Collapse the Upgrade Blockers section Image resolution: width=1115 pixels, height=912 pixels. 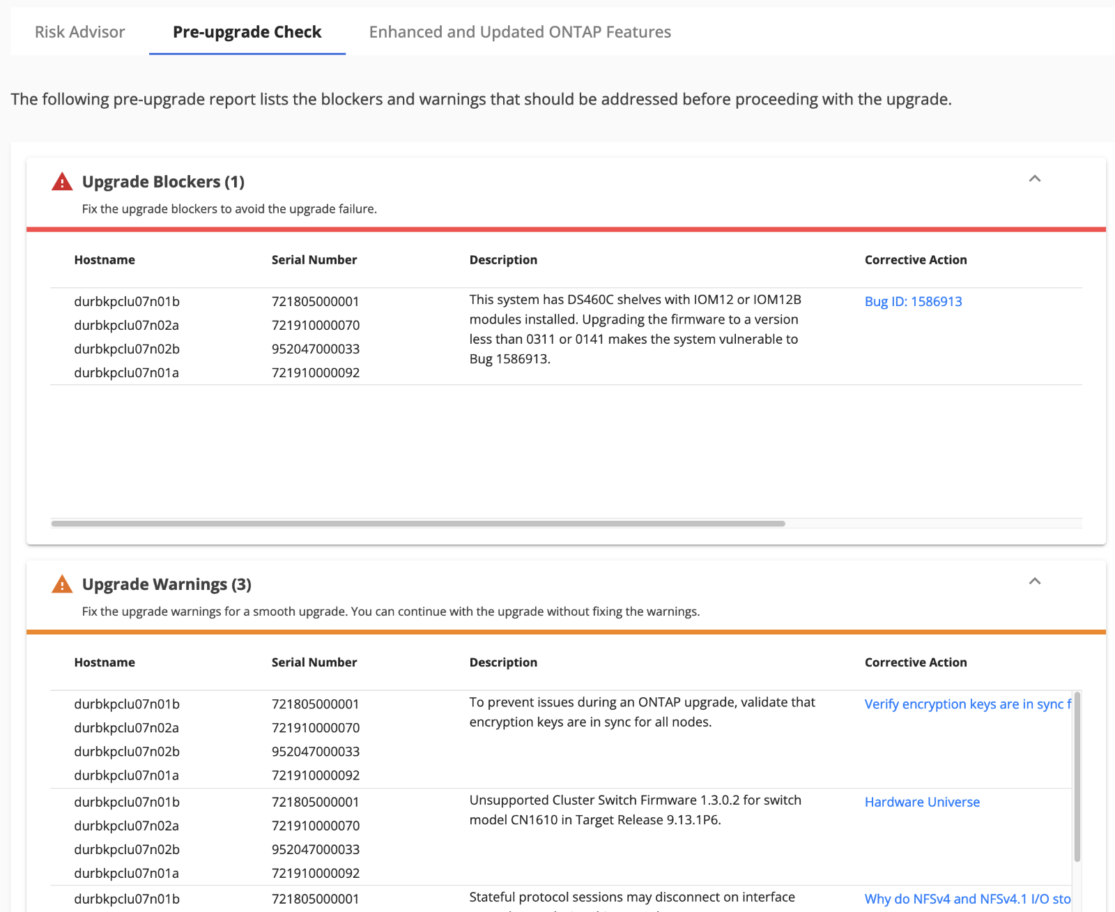coord(1035,178)
